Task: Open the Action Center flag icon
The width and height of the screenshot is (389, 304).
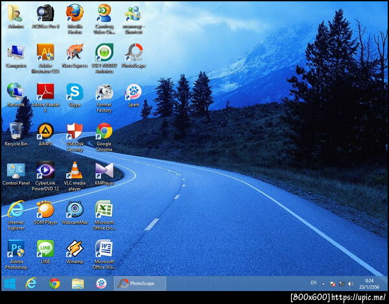Action: [x=333, y=284]
